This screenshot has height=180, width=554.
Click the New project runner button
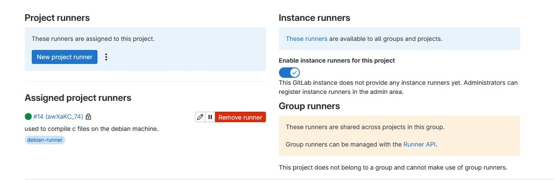64,57
